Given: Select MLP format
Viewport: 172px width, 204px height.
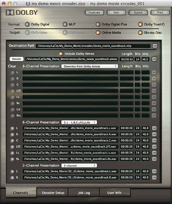Looking at the screenshot, I should coord(65,24).
